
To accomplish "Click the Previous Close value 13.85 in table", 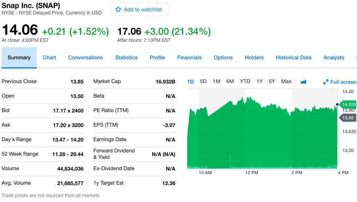I will click(x=77, y=81).
